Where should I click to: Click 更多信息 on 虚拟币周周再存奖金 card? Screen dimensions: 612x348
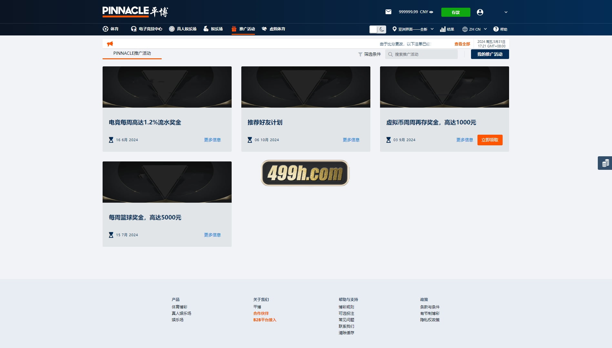pos(465,140)
